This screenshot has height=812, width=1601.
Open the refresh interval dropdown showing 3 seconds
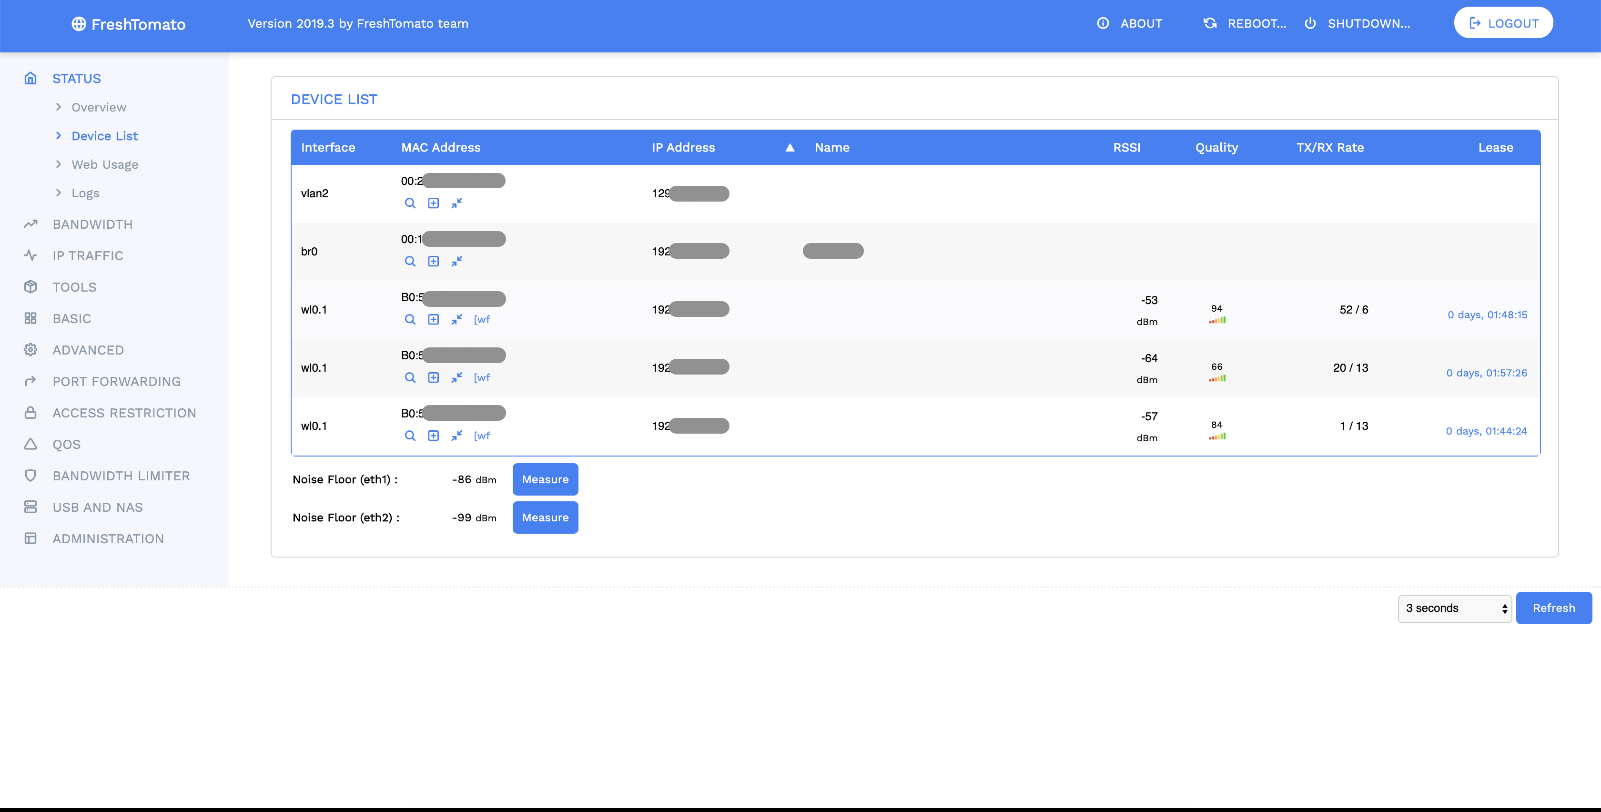1454,608
